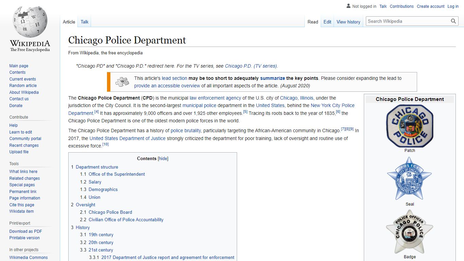Viewport: 464px width, 261px height.
Task: Open Related changes
Action: coord(24,178)
